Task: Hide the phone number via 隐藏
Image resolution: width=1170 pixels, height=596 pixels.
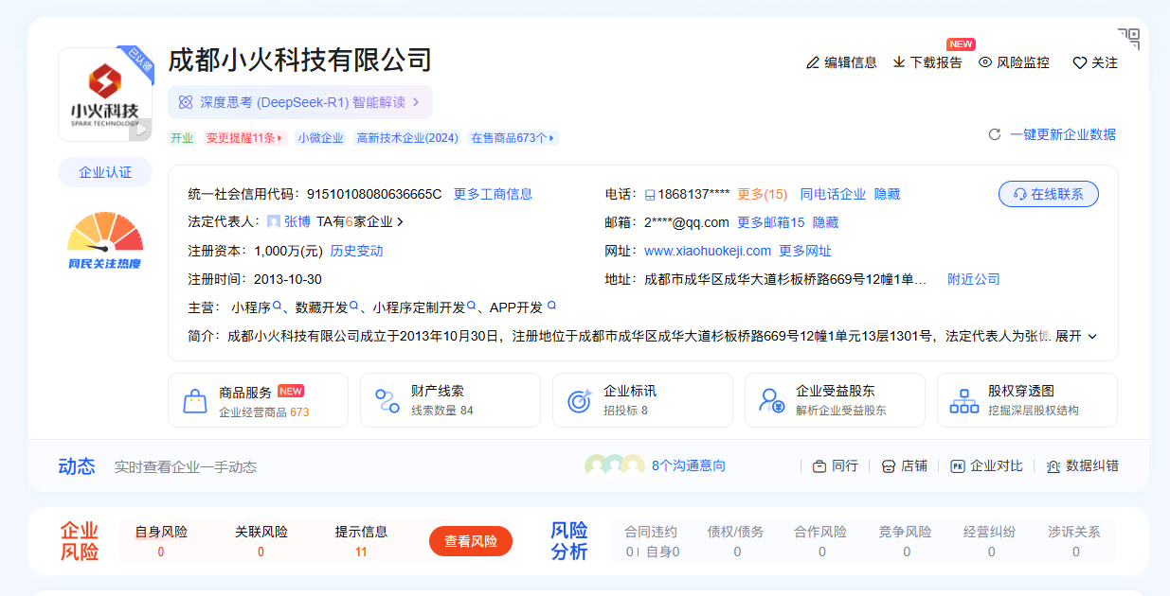Action: (x=887, y=194)
